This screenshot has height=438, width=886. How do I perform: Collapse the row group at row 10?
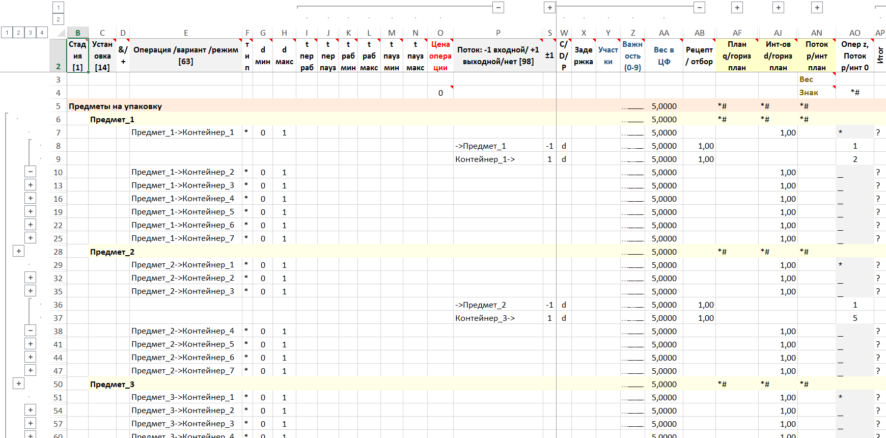(31, 172)
